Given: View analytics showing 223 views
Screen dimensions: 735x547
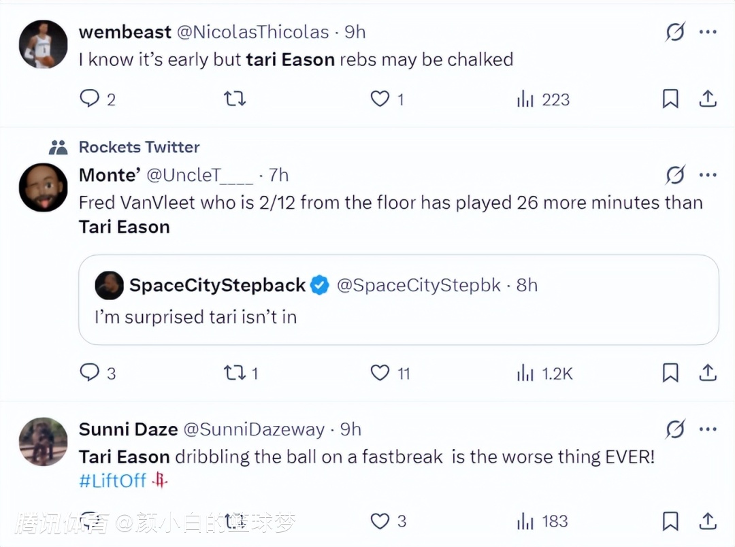Looking at the screenshot, I should click(x=542, y=99).
